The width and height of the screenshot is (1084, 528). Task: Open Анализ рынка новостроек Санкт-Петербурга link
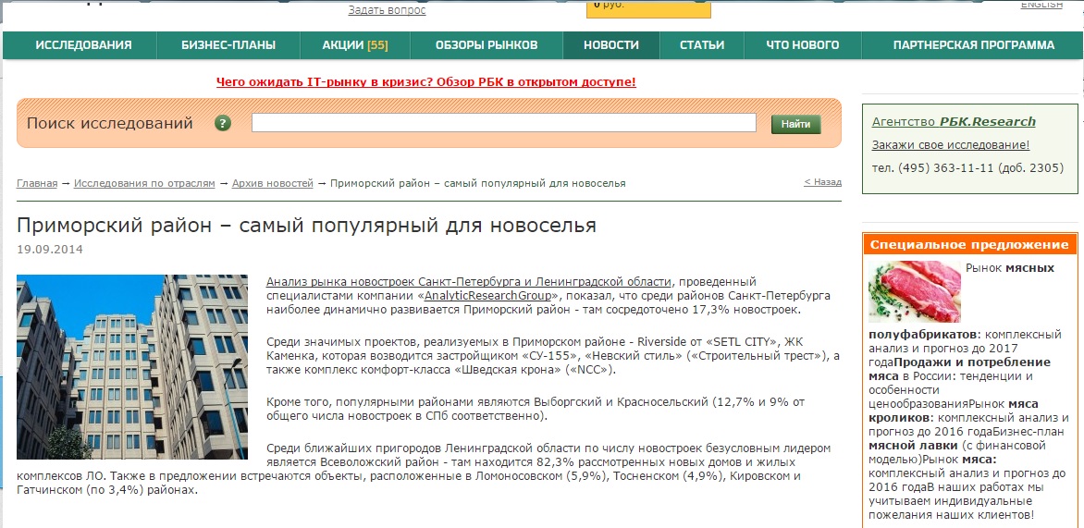[x=469, y=281]
